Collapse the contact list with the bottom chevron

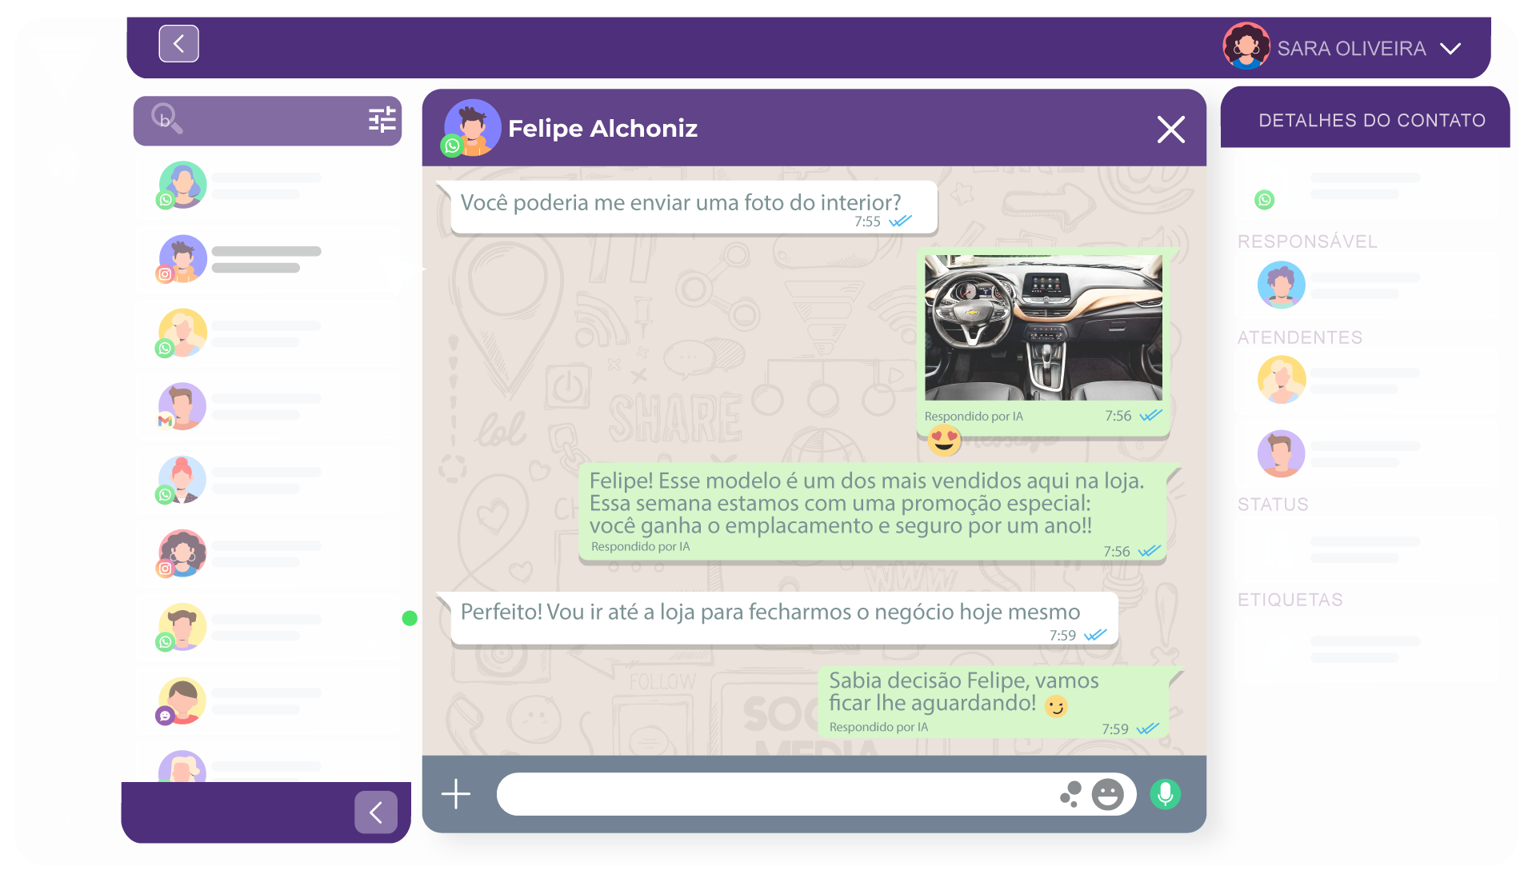(x=375, y=812)
